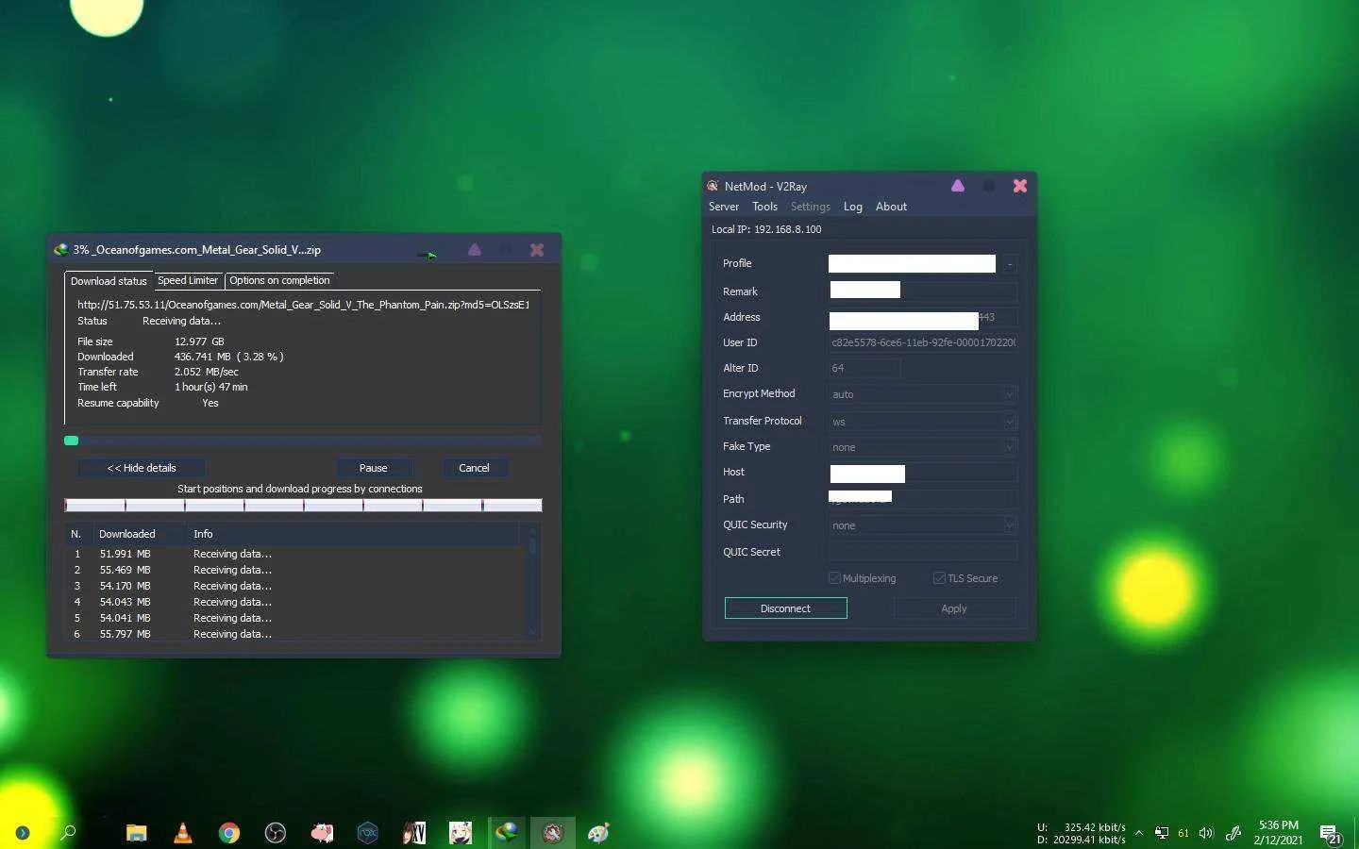Open taskbar search magnifier
1359x849 pixels.
point(69,832)
